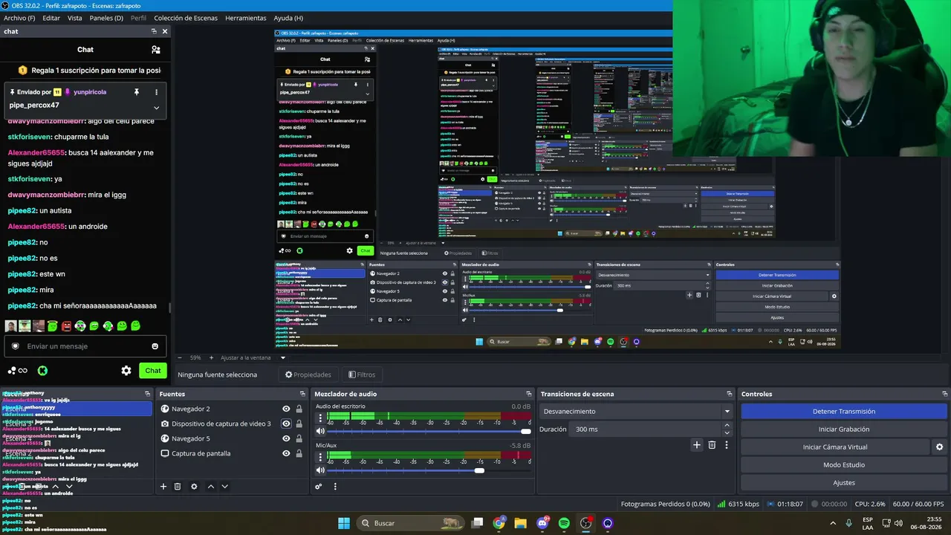
Task: Toggle lock on Navegador 5 source
Action: [299, 438]
